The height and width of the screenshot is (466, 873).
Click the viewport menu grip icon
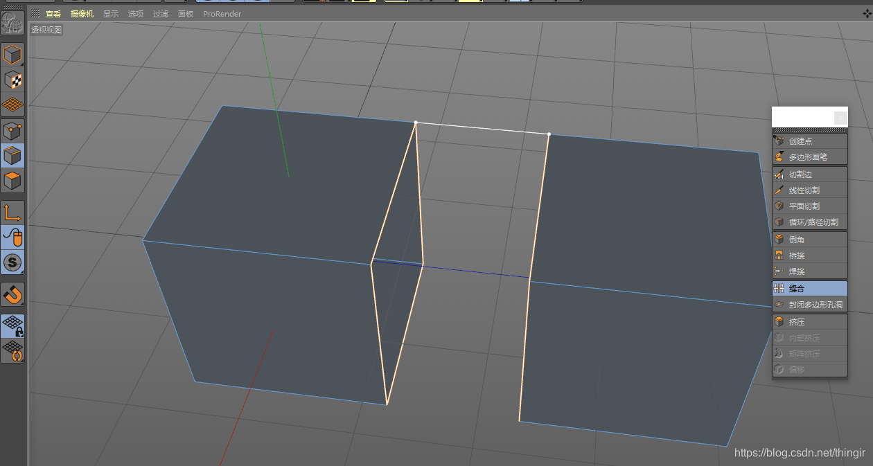(35, 14)
